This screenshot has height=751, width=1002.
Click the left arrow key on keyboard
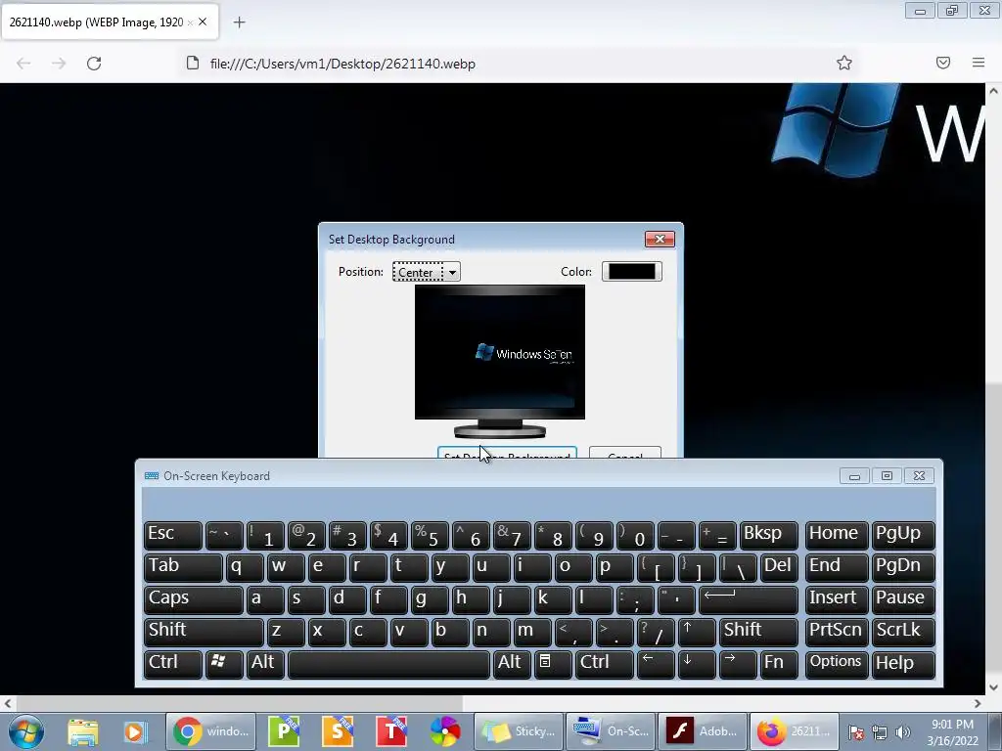655,663
